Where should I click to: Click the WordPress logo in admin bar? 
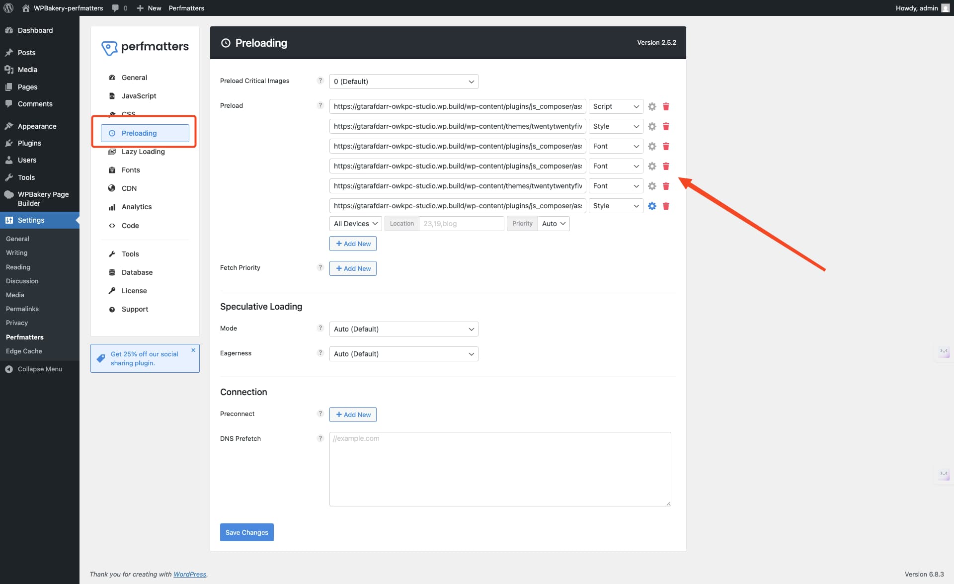pos(8,8)
